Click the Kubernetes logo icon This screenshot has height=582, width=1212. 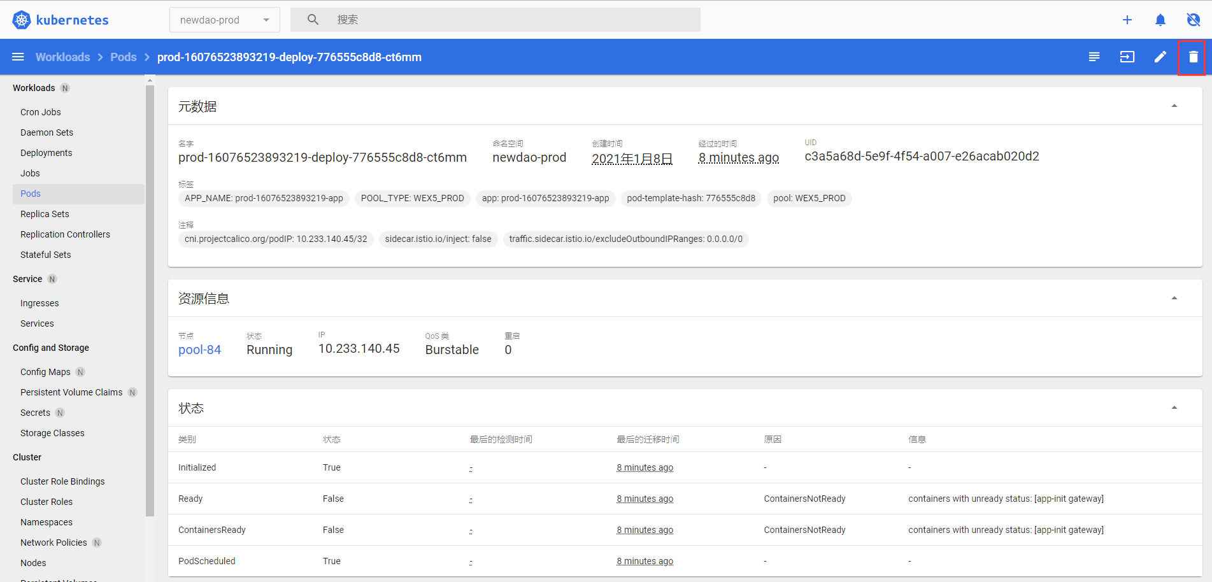[22, 20]
